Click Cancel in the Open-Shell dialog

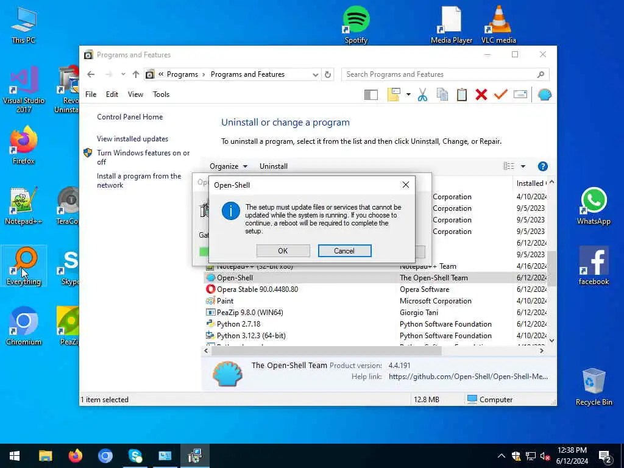pos(344,250)
